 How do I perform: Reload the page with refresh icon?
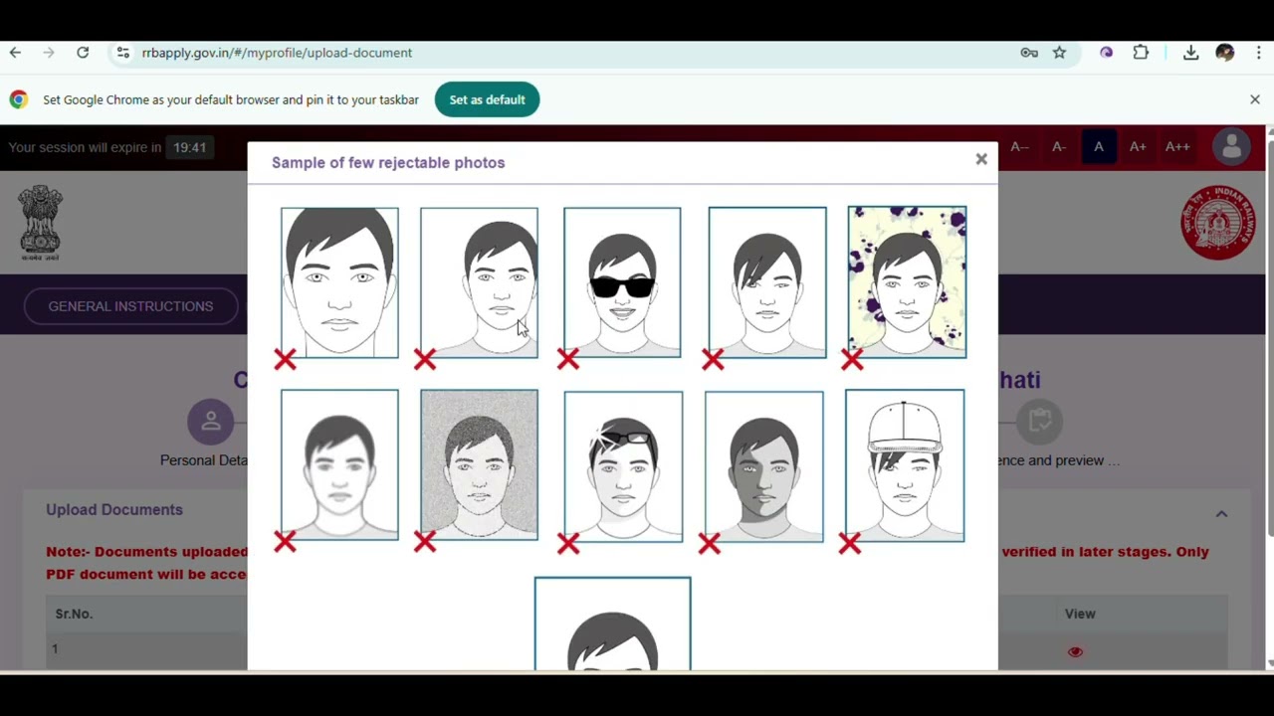83,53
